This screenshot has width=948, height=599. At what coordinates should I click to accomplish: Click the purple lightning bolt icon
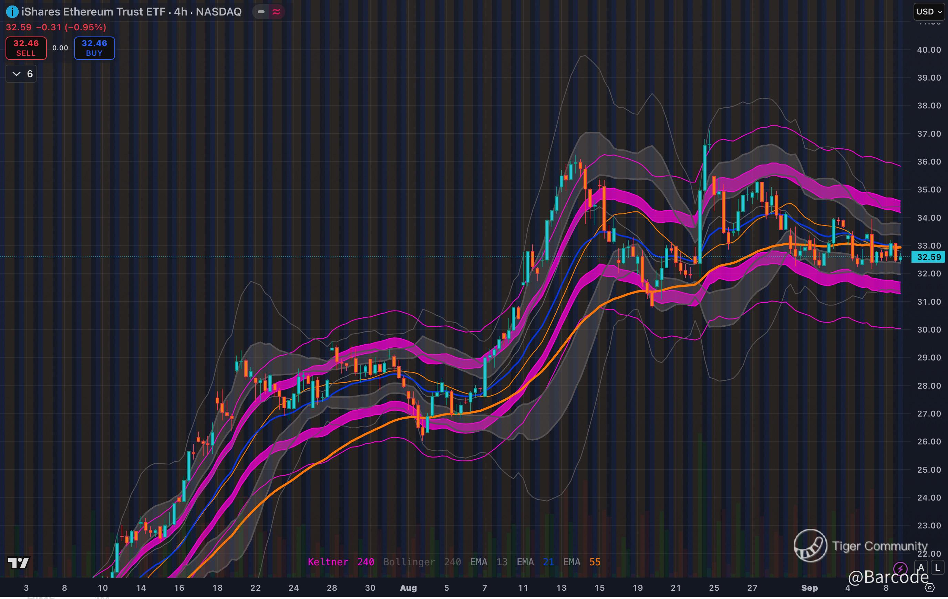[900, 568]
